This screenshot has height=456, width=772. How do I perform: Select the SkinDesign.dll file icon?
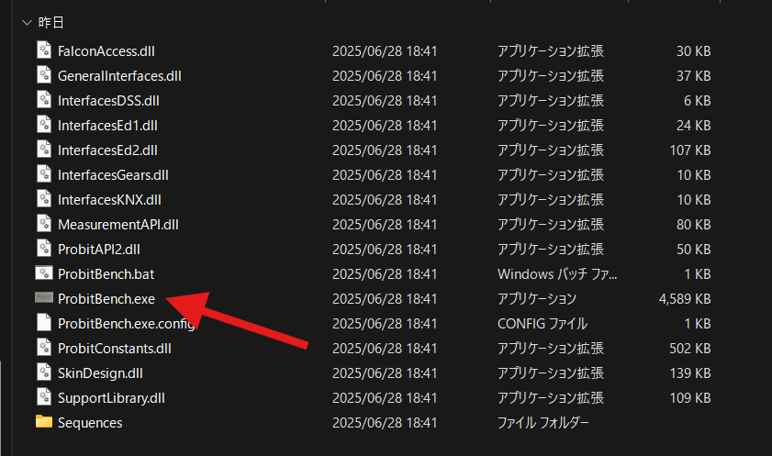coord(44,372)
